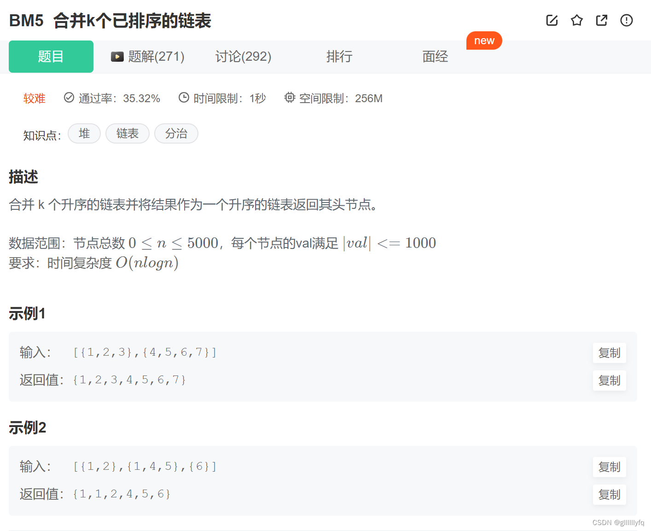Click the 示例1 heading
Image resolution: width=651 pixels, height=531 pixels.
pos(27,314)
